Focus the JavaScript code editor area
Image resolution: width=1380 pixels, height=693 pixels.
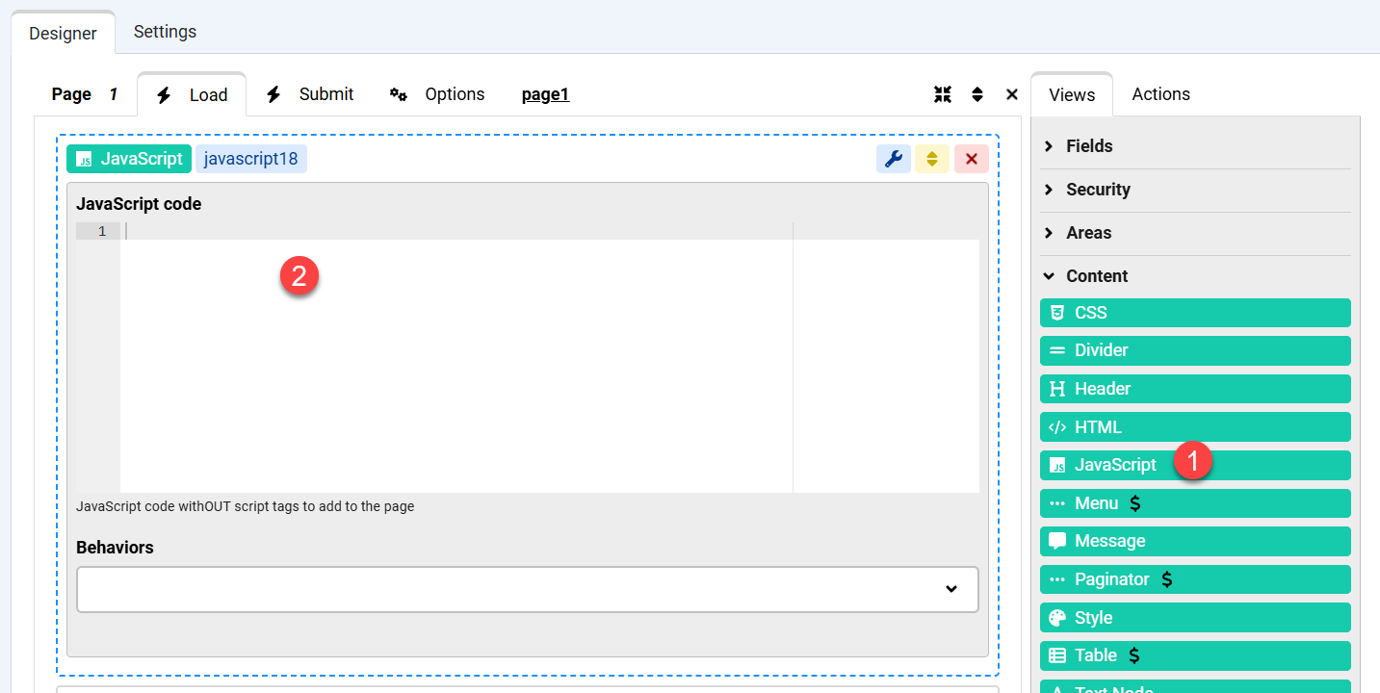pos(549,357)
